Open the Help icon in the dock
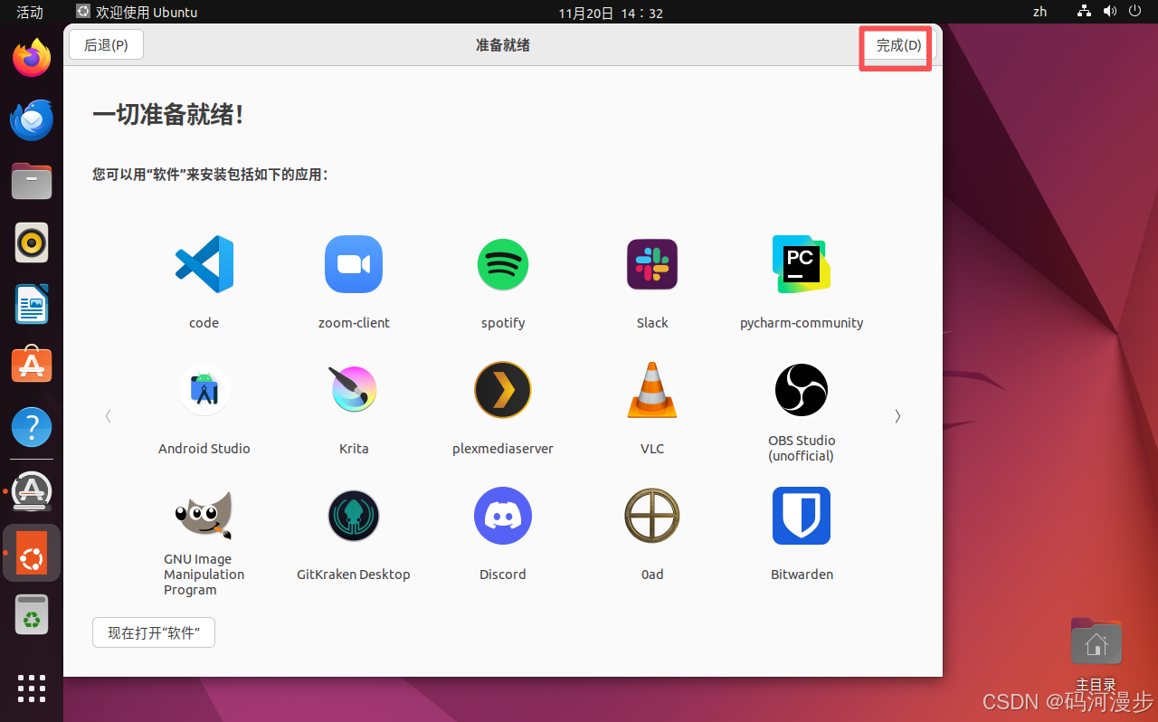 click(32, 426)
